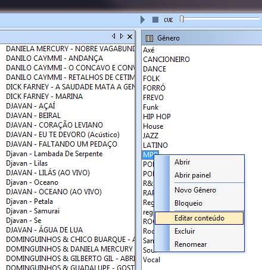Select DICK FARNEY - A SAUDADE MATA A GENTE
The height and width of the screenshot is (270, 262).
pyautogui.click(x=70, y=87)
